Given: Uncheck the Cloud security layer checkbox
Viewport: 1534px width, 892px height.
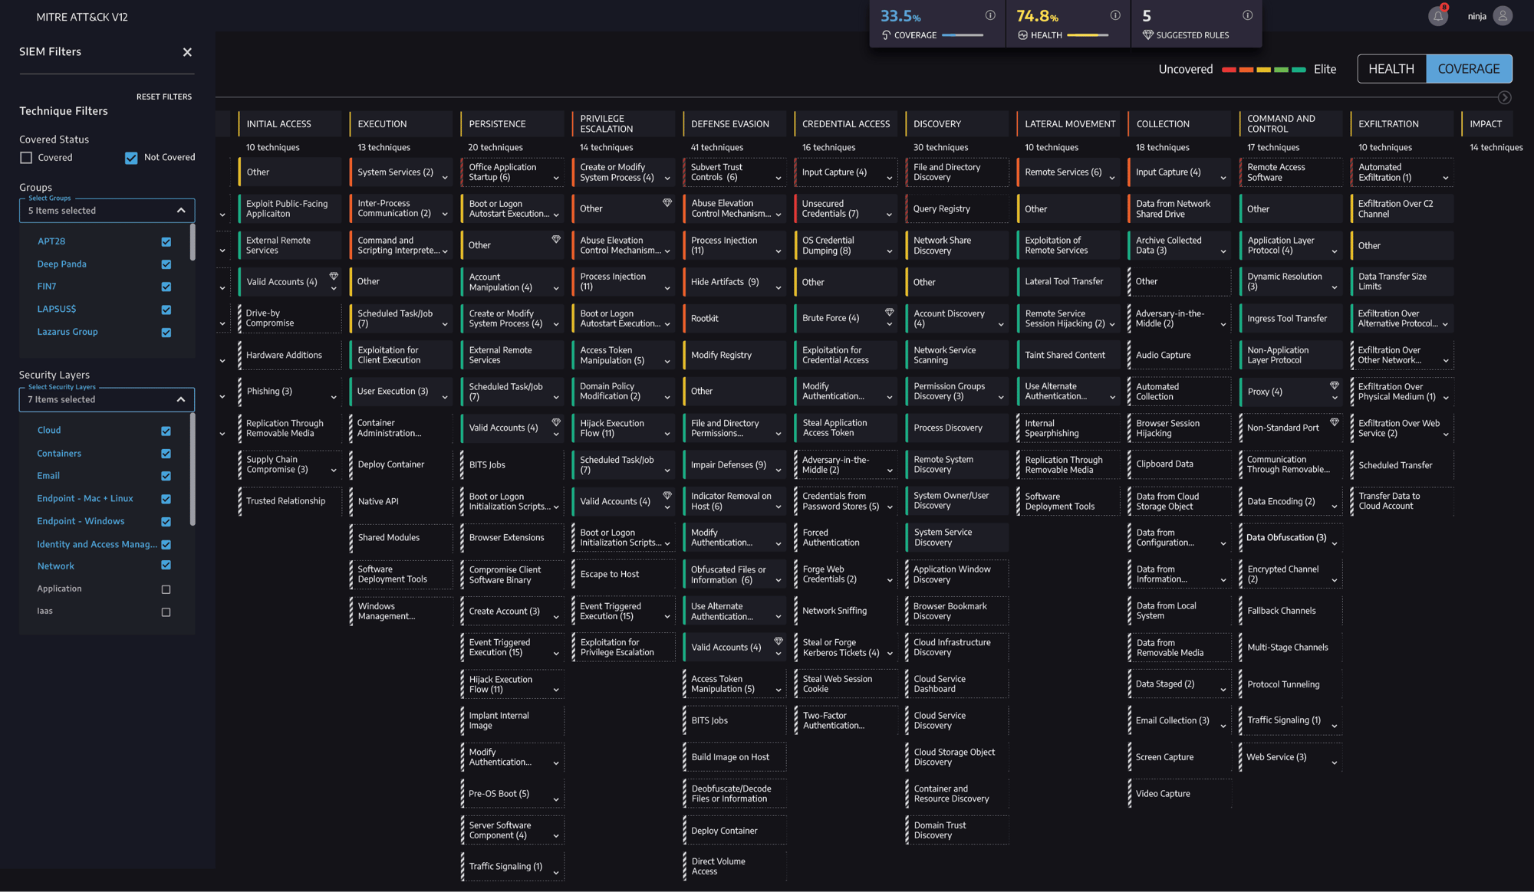Looking at the screenshot, I should 166,431.
